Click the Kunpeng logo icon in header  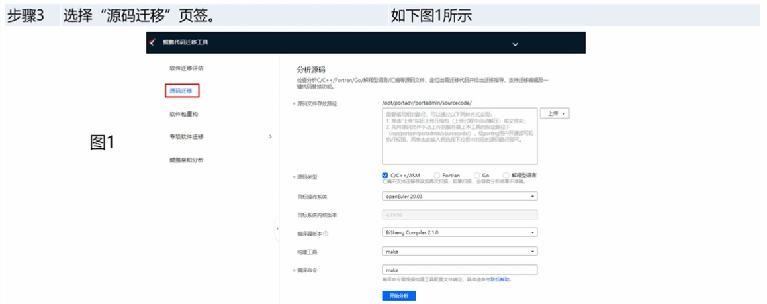click(152, 42)
